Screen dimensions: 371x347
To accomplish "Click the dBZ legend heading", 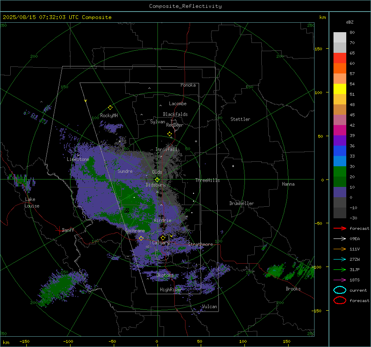I will point(350,22).
